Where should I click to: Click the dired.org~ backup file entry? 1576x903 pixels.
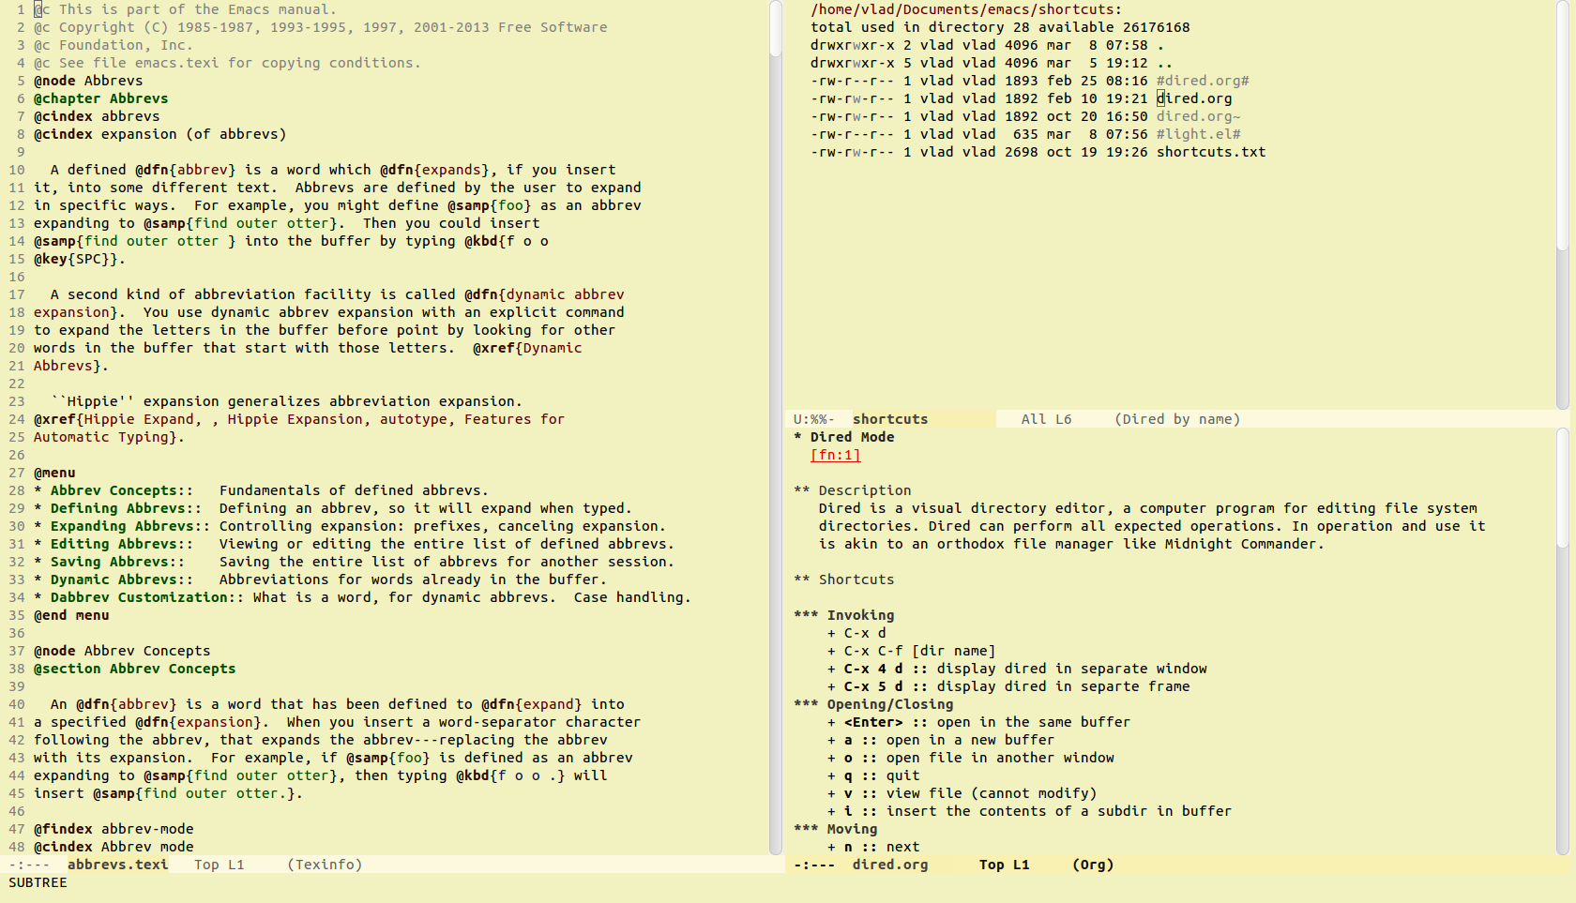(x=1198, y=116)
